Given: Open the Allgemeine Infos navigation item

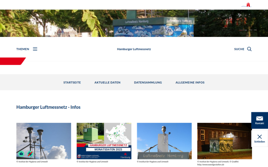Looking at the screenshot, I should click(190, 82).
